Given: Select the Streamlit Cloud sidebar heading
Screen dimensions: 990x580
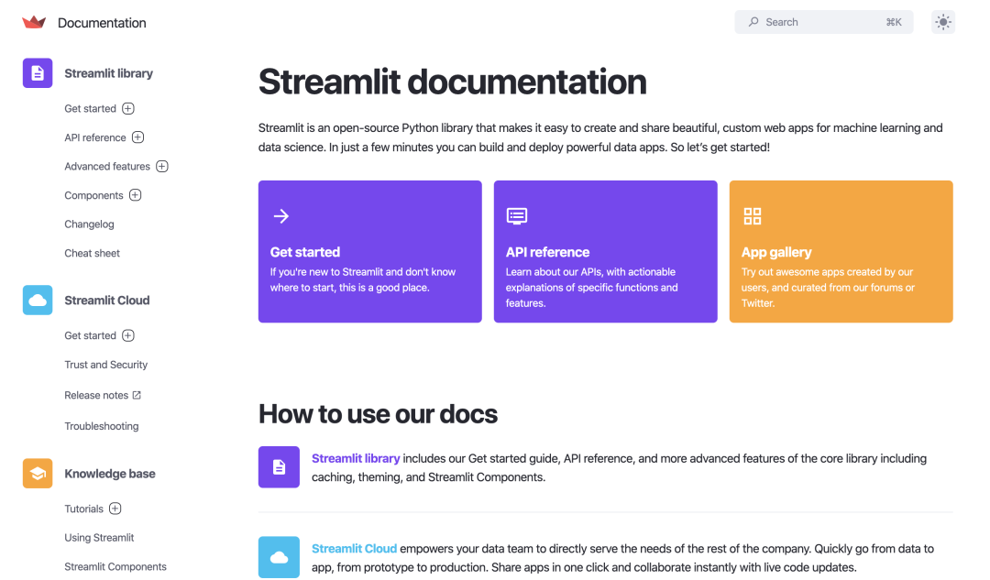Looking at the screenshot, I should point(106,301).
